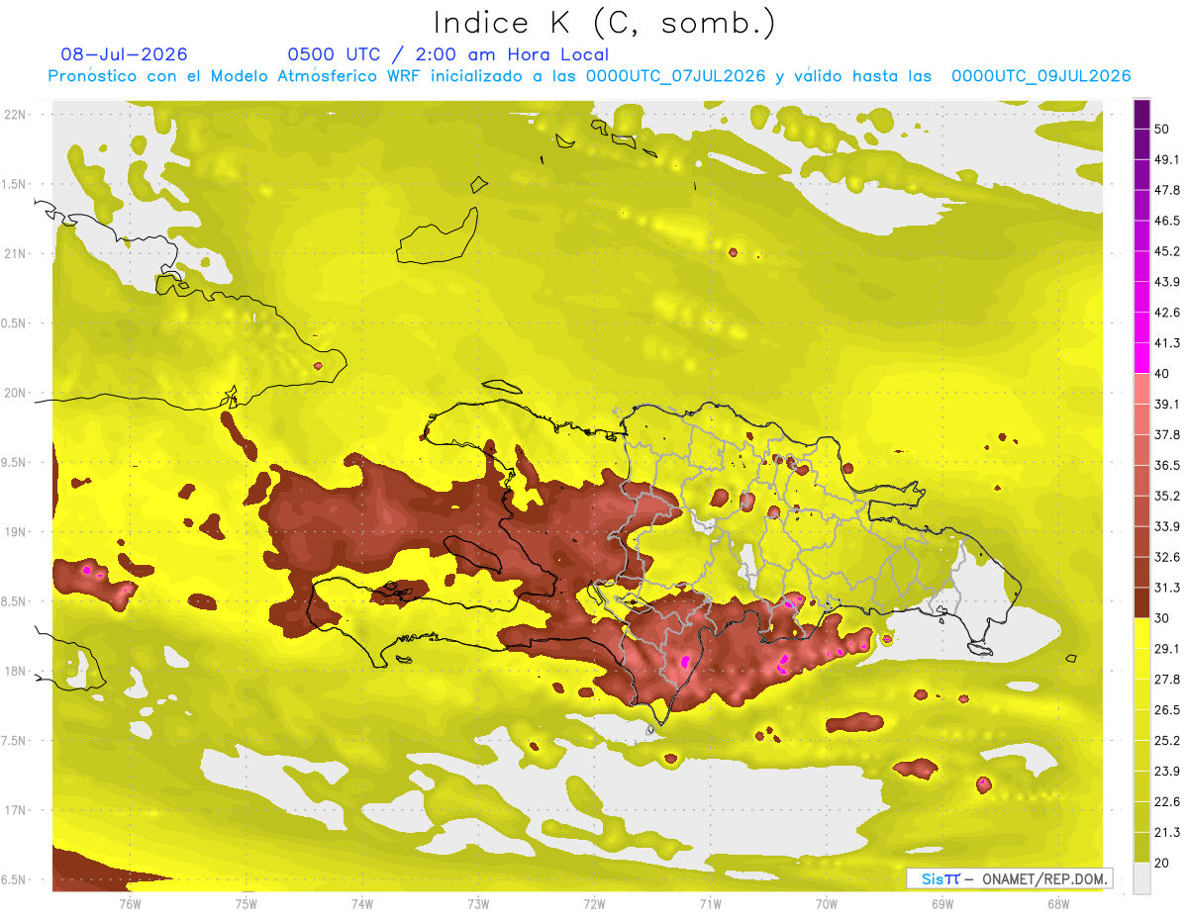
Task: Select the colorbar value "45.2"
Action: pos(1167,251)
